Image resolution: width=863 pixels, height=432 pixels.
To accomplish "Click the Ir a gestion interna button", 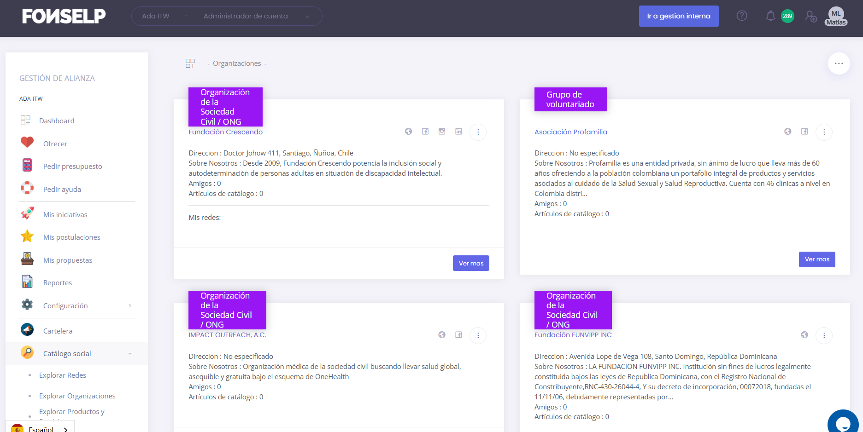I will pos(679,16).
